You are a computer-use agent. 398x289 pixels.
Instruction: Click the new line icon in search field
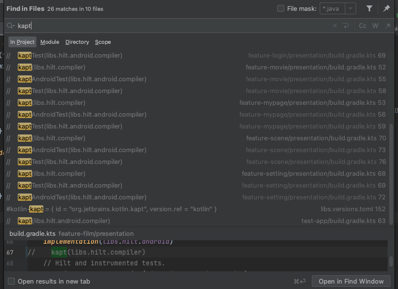(x=346, y=26)
